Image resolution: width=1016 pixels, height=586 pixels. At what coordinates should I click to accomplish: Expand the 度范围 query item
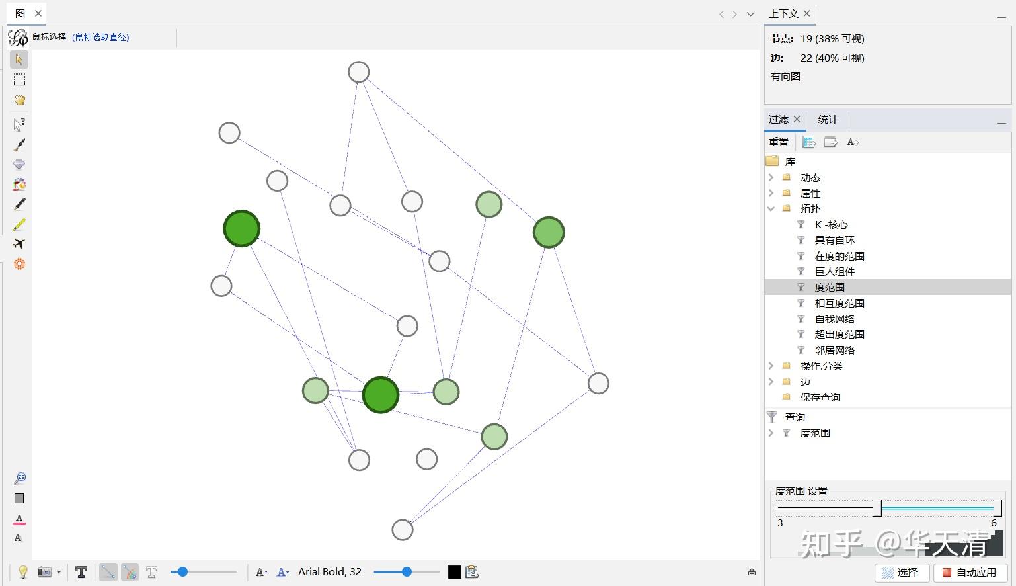pos(771,433)
